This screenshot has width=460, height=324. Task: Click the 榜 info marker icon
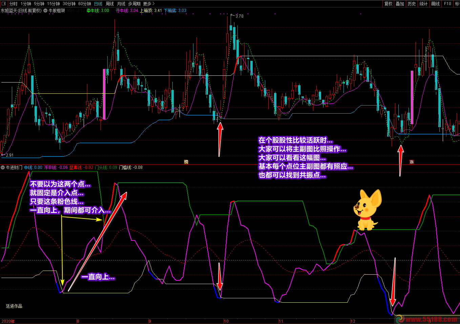pyautogui.click(x=186, y=162)
